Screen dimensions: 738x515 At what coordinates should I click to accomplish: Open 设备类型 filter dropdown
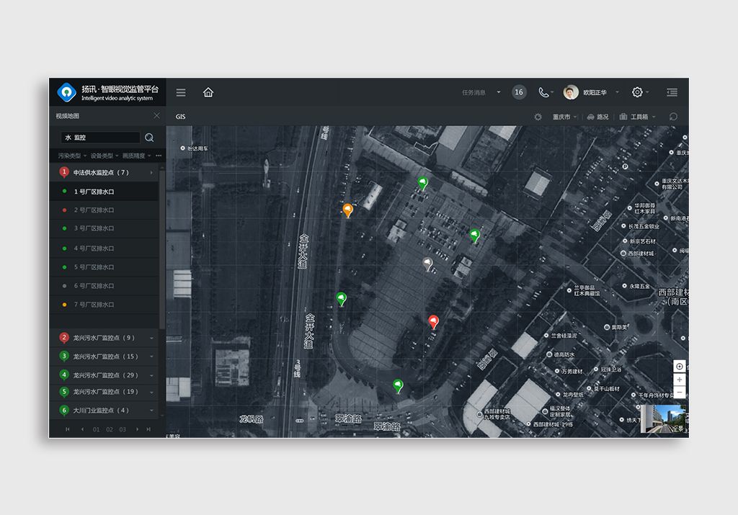click(x=105, y=156)
